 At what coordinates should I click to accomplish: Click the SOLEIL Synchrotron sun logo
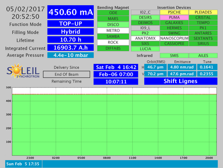23,71
